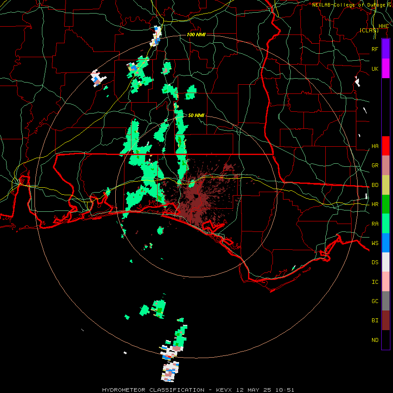
Task: Click the UK legend label
Action: (x=375, y=69)
